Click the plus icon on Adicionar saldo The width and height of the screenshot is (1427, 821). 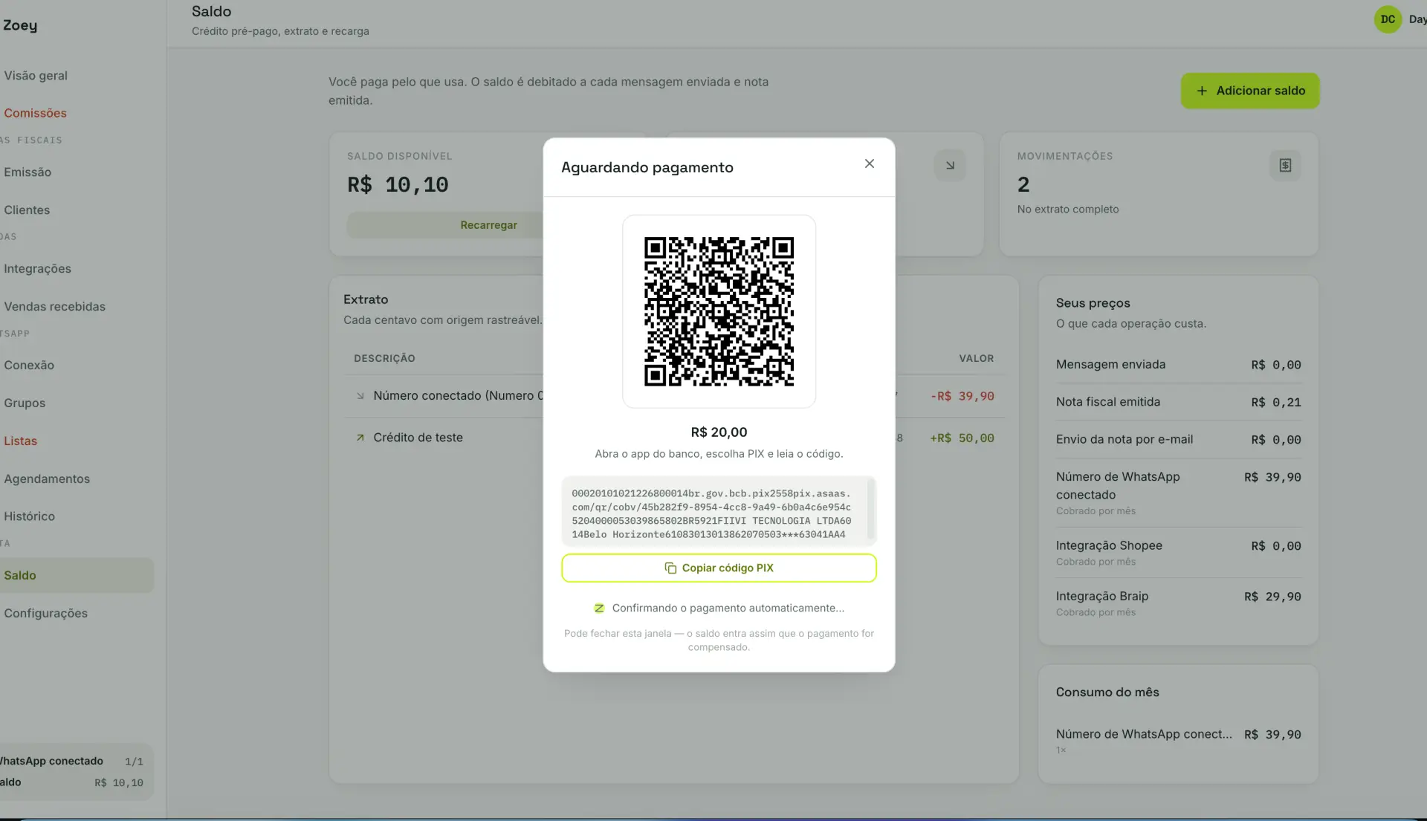pos(1202,91)
